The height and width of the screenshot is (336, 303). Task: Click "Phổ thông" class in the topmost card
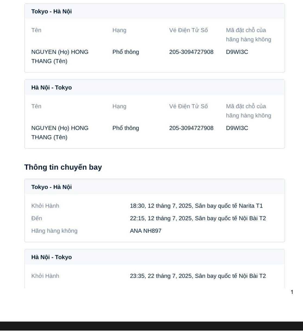pos(126,52)
